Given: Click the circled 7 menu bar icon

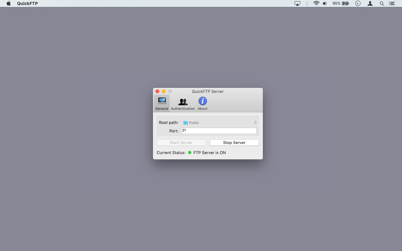Looking at the screenshot, I should coord(358,3).
